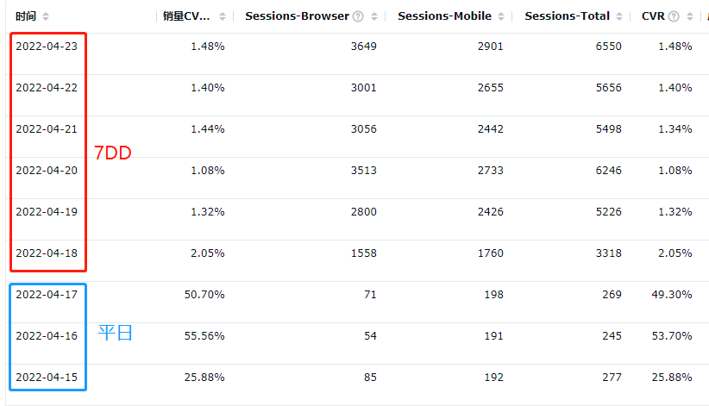709x406 pixels.
Task: Click CVR value 53.70% cell
Action: tap(671, 336)
